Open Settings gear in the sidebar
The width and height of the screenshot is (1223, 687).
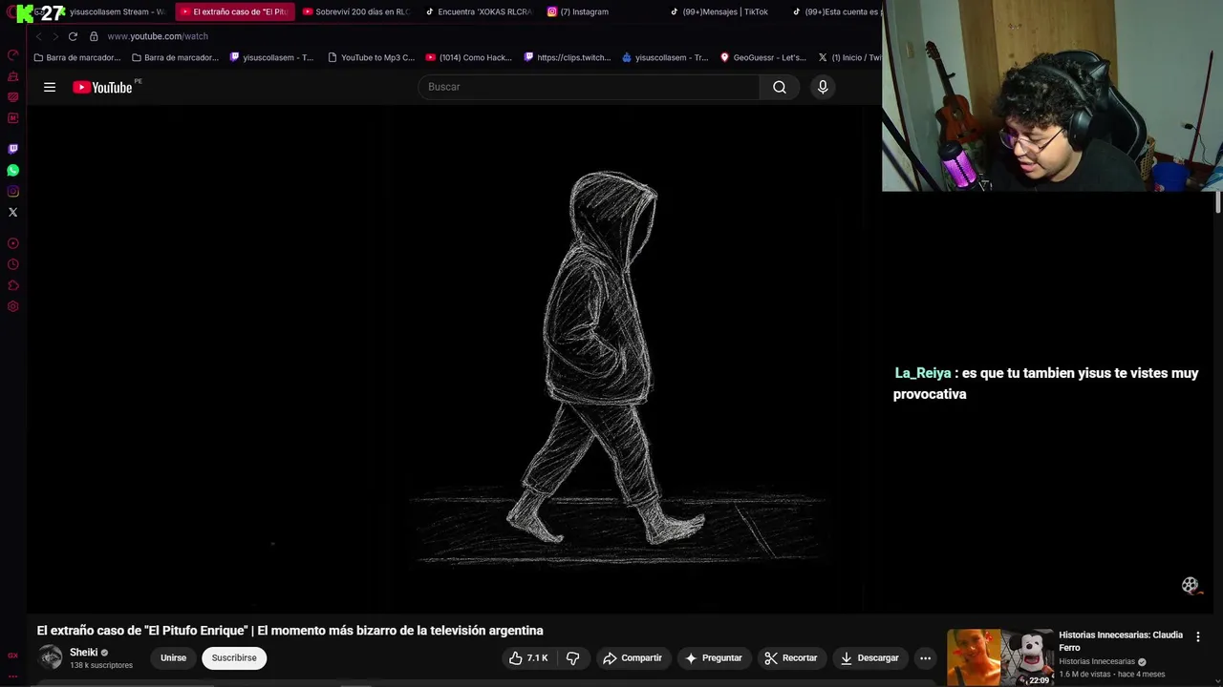(13, 306)
